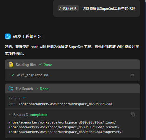Image resolution: width=146 pixels, height=140 pixels.
Task: Click the superset/ result path
Action: [x=65, y=132]
